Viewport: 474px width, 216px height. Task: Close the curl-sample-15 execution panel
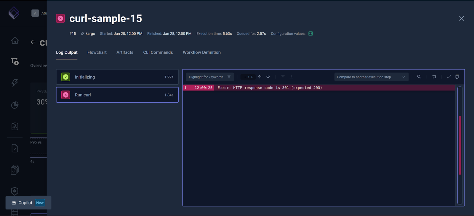click(x=462, y=18)
